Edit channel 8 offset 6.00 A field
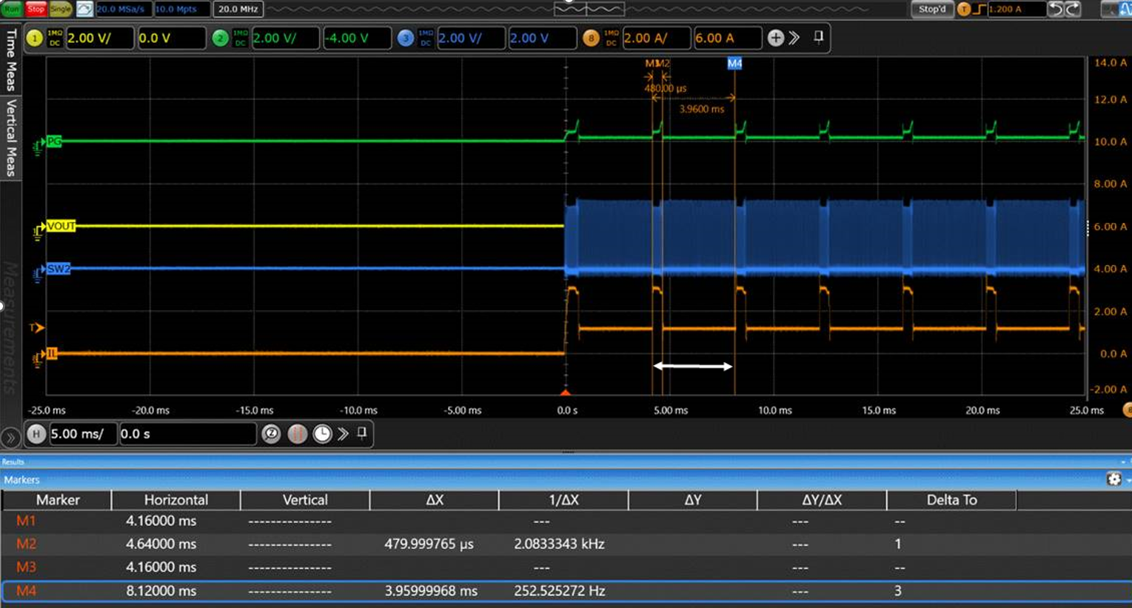 click(727, 38)
